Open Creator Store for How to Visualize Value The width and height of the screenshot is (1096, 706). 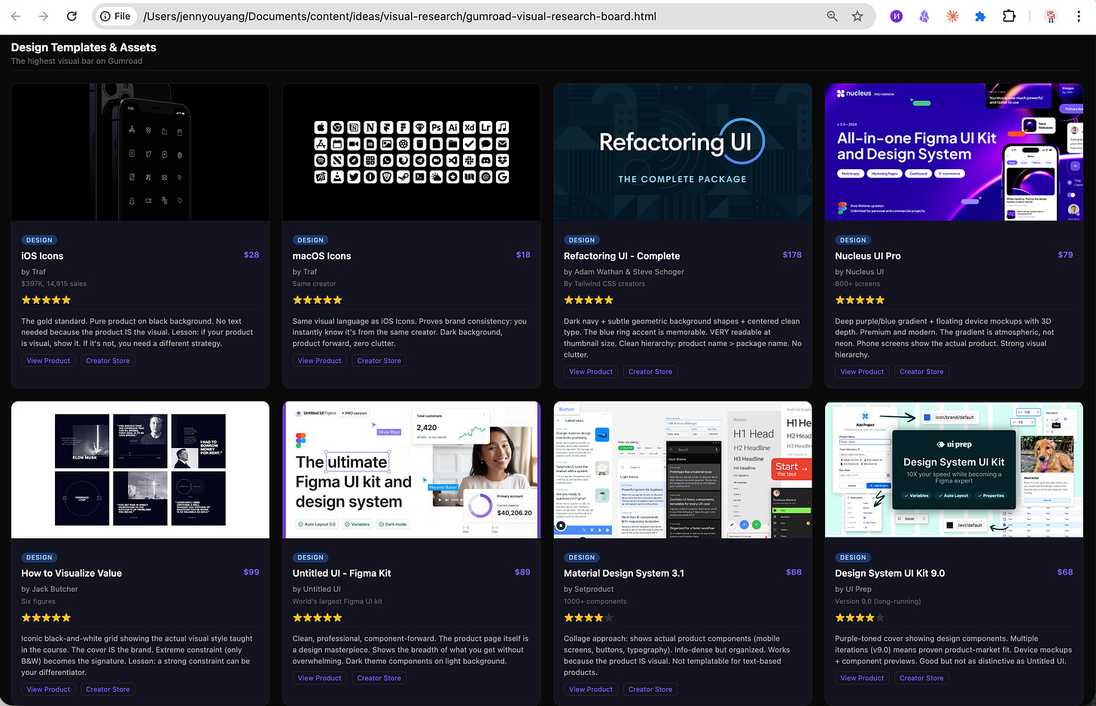tap(108, 689)
